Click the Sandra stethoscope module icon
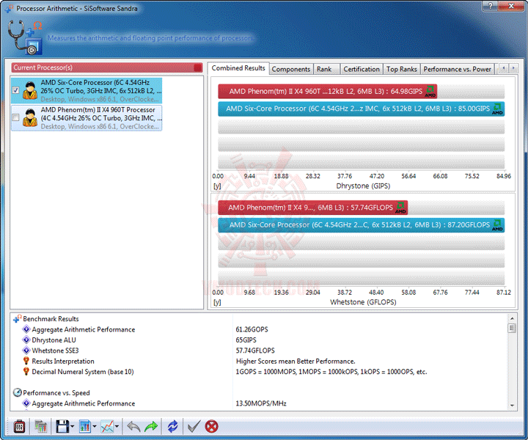 pyautogui.click(x=25, y=37)
